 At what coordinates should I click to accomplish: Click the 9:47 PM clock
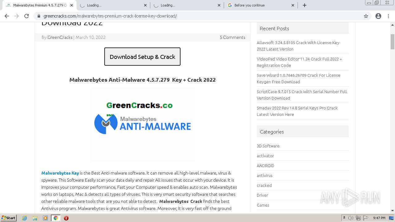tap(379, 218)
